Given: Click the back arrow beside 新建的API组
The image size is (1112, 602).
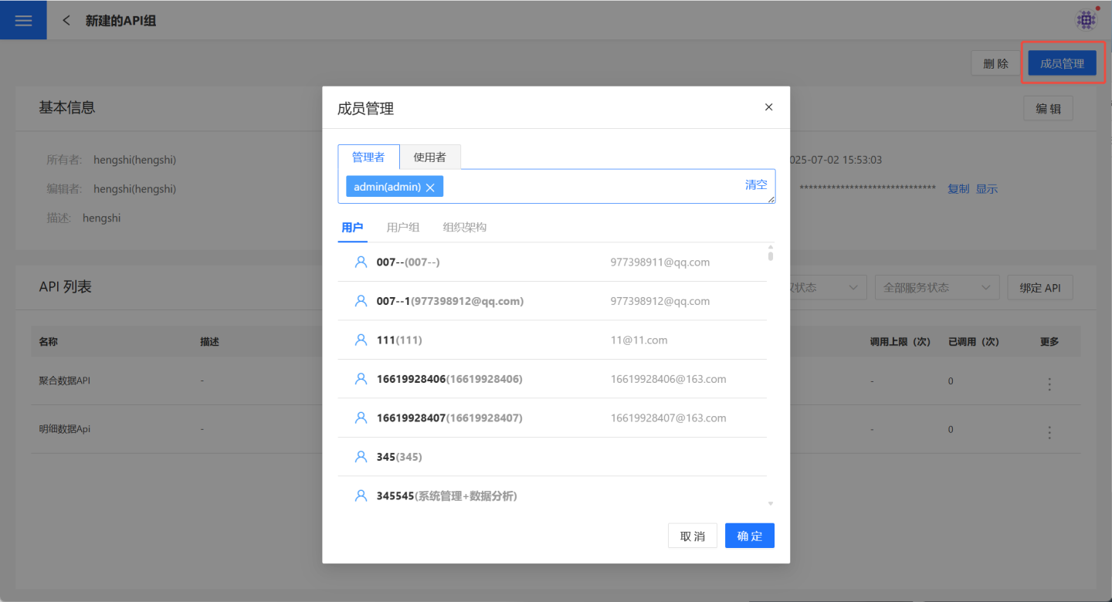Looking at the screenshot, I should pos(66,20).
